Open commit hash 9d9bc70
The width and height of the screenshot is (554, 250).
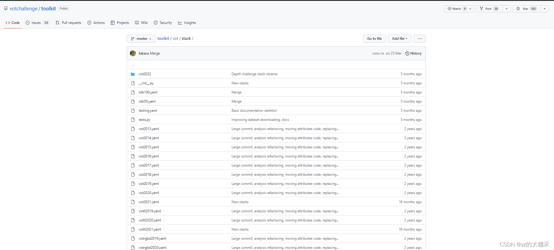tap(378, 54)
